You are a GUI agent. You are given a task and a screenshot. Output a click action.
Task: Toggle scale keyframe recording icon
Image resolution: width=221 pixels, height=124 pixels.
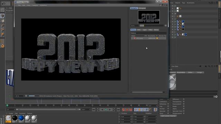(x=140, y=110)
